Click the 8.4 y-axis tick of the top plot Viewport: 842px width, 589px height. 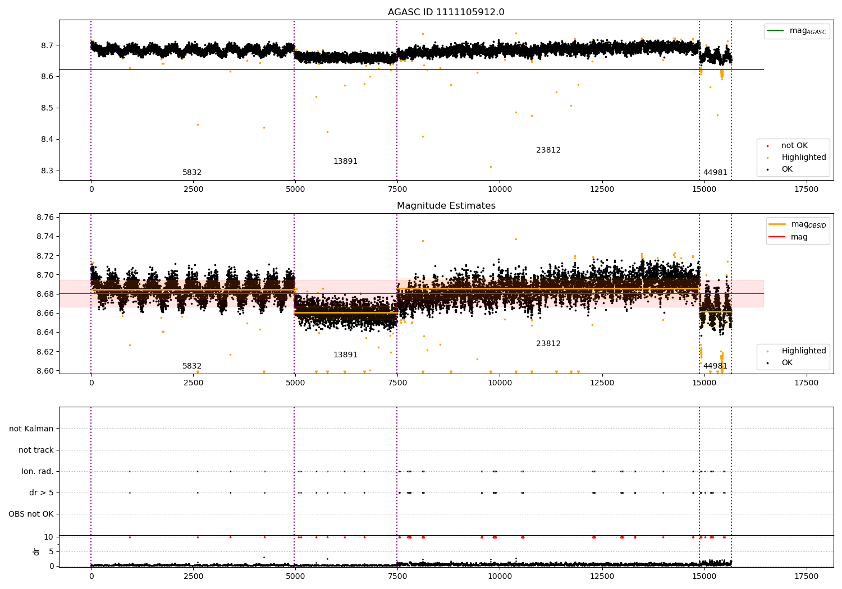[x=48, y=140]
